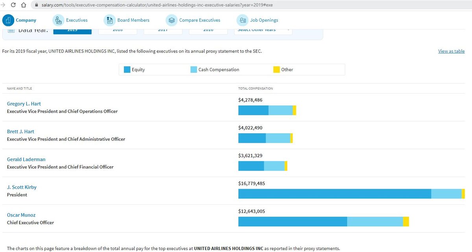
Task: Click the $12,643,005 total compensation value
Action: point(252,212)
